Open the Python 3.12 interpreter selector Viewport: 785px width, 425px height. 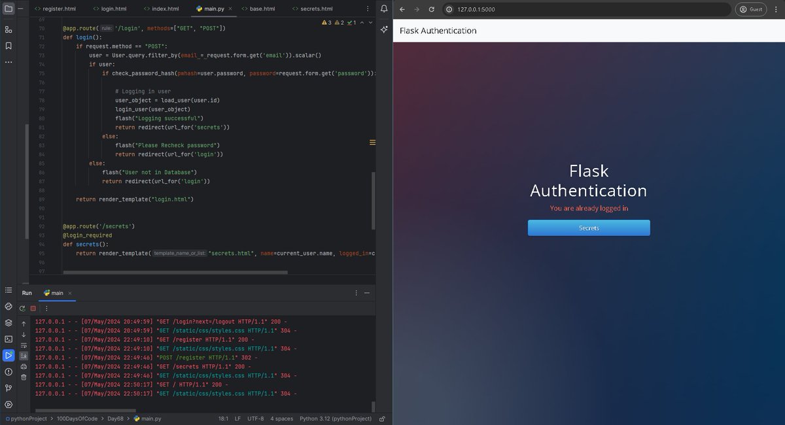(x=336, y=418)
